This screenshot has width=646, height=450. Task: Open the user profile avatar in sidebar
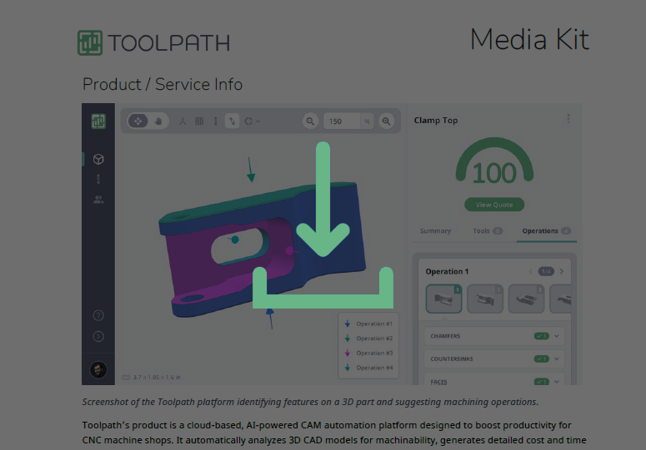[x=98, y=369]
